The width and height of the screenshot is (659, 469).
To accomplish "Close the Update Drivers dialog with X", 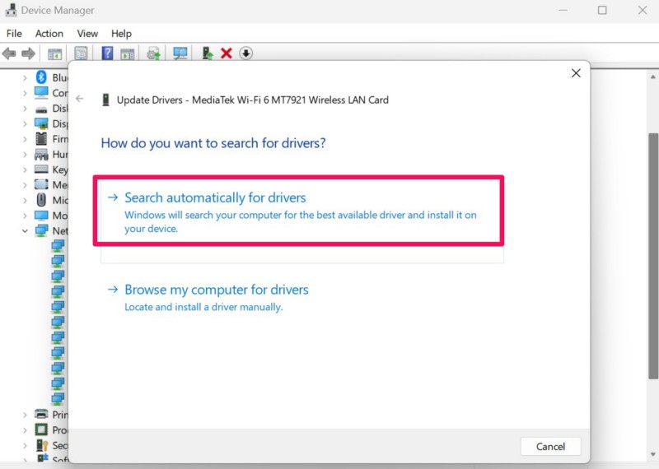I will click(x=576, y=73).
